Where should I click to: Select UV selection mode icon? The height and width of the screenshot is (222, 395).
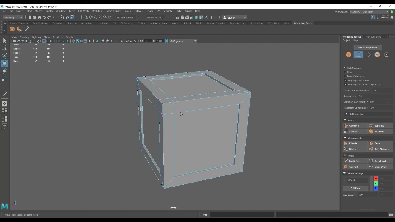387,55
